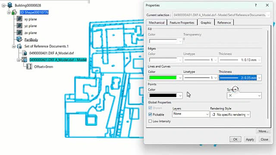
Task: Toggle the Shown checkbox
Action: (150, 108)
